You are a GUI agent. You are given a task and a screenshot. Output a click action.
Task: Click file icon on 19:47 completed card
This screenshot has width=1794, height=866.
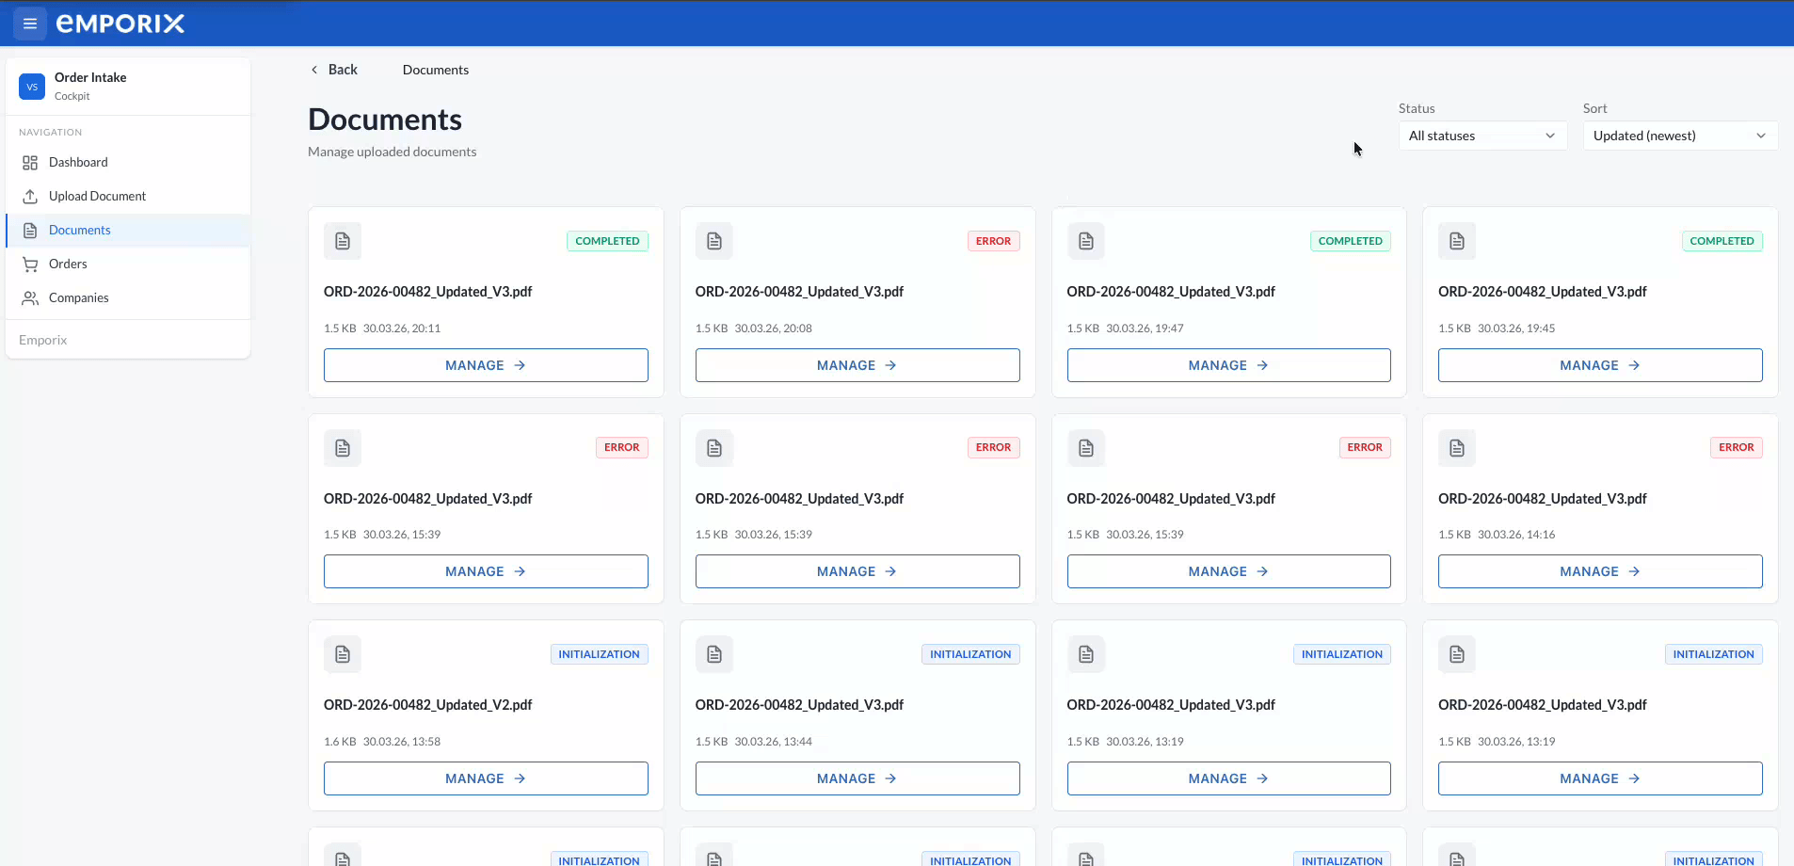[1086, 241]
